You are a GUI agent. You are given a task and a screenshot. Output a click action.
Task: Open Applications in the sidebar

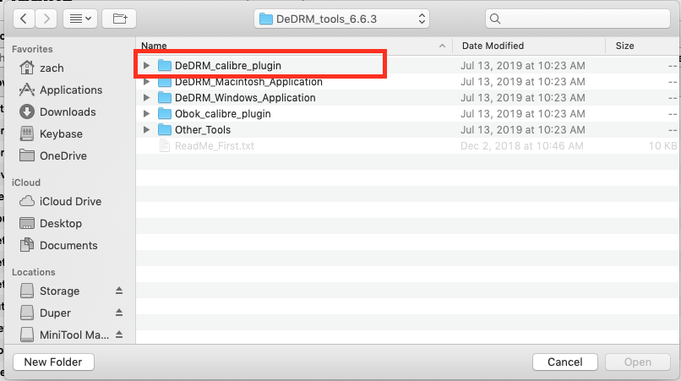(x=70, y=90)
